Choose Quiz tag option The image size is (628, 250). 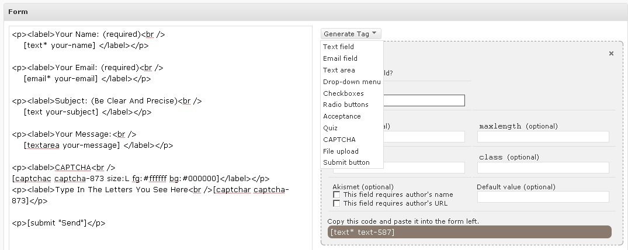(x=330, y=128)
